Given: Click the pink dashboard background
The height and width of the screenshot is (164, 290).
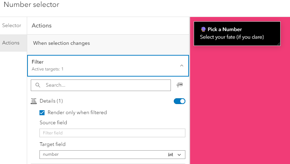Looking at the screenshot, I should 239,108.
